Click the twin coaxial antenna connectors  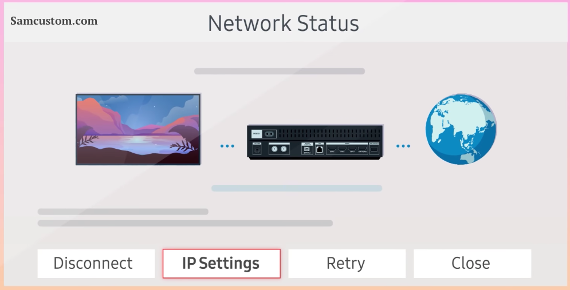(x=279, y=149)
